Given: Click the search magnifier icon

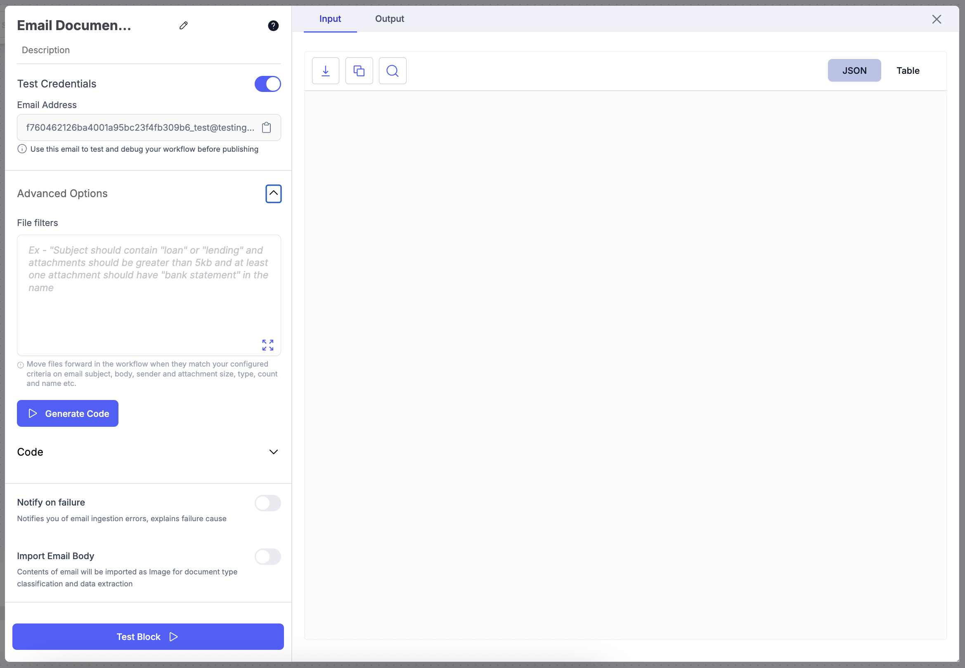Looking at the screenshot, I should pos(393,71).
